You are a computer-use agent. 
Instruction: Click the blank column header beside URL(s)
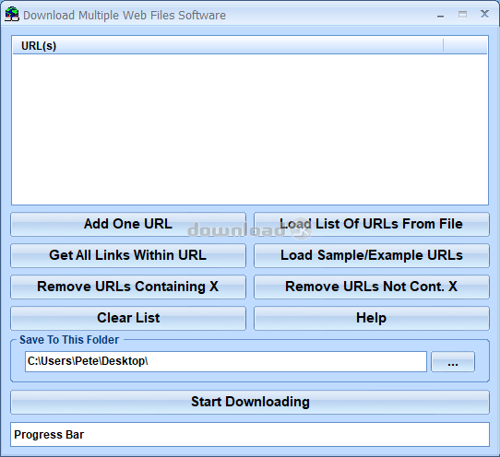coord(465,46)
